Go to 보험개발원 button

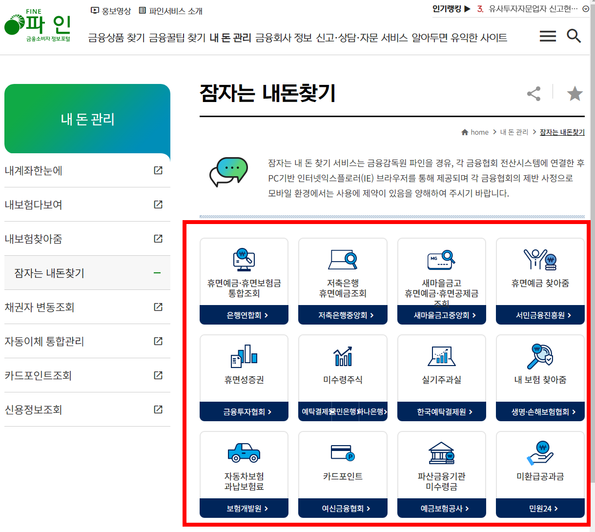click(x=244, y=509)
